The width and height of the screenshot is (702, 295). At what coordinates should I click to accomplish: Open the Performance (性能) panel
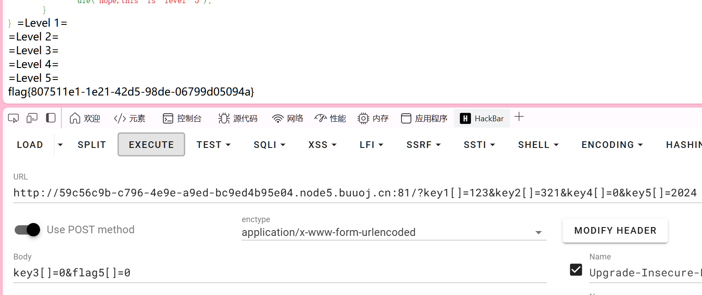click(330, 119)
